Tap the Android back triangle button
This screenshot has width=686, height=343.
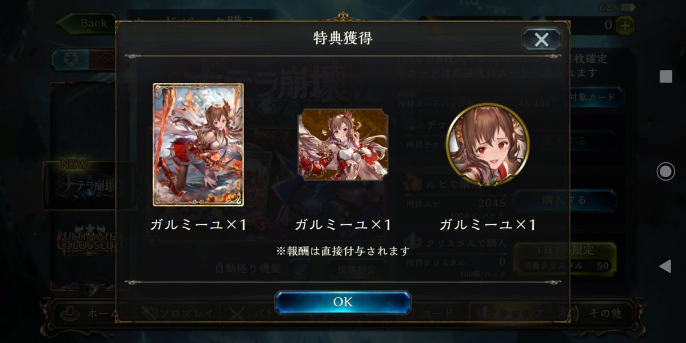click(665, 266)
